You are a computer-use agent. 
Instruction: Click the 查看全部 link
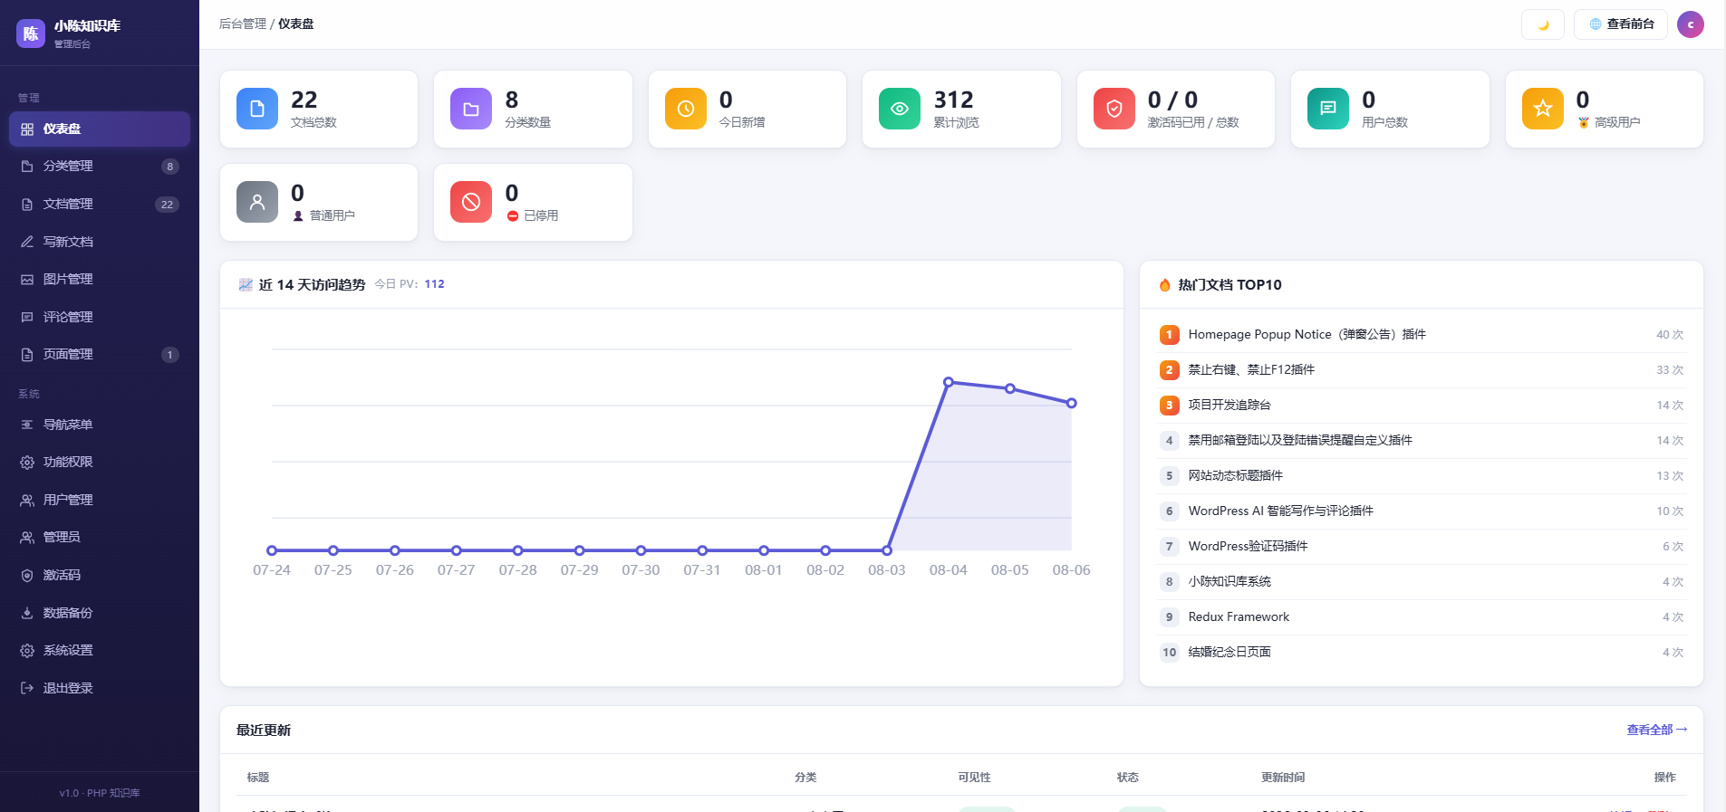tap(1656, 730)
